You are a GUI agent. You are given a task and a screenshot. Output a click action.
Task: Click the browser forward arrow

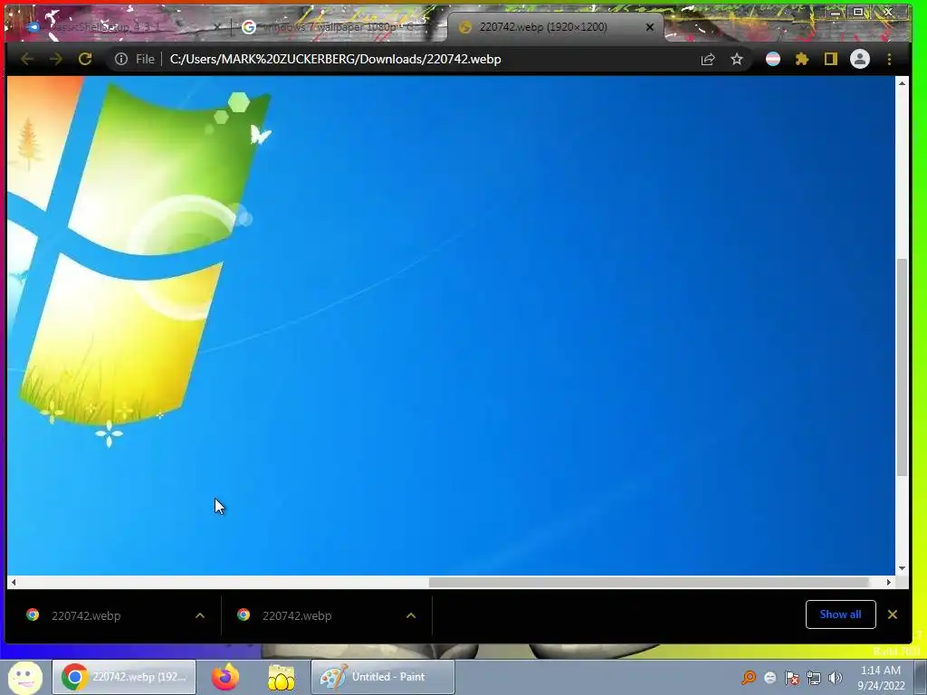[56, 59]
